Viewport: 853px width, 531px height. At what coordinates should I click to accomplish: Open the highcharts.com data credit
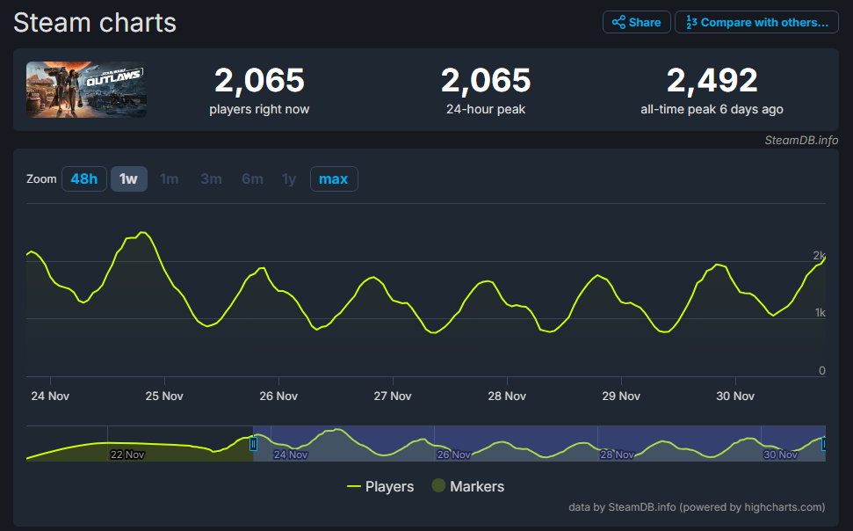point(697,507)
